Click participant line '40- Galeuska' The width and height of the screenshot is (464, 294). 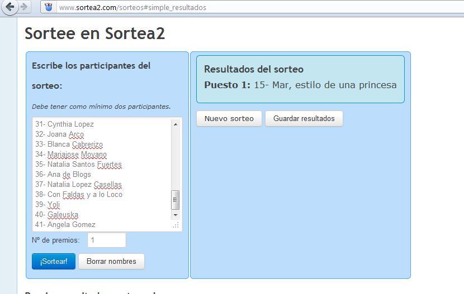[x=57, y=215]
